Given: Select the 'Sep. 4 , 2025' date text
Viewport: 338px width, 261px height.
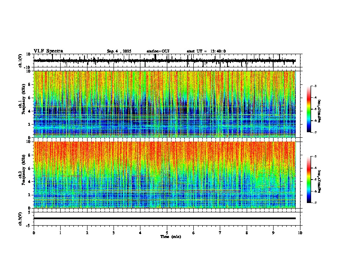Looking at the screenshot, I should pos(119,51).
